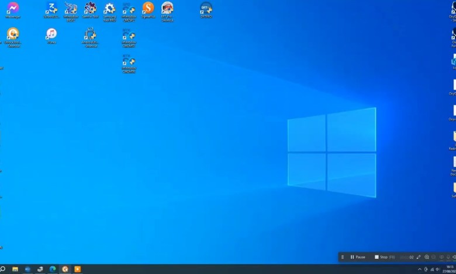This screenshot has height=274, width=456.
Task: Launch the 3uTools desktop shortcut
Action: click(51, 9)
